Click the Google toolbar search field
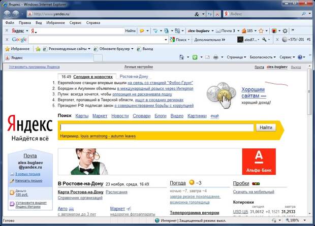 click(96, 40)
